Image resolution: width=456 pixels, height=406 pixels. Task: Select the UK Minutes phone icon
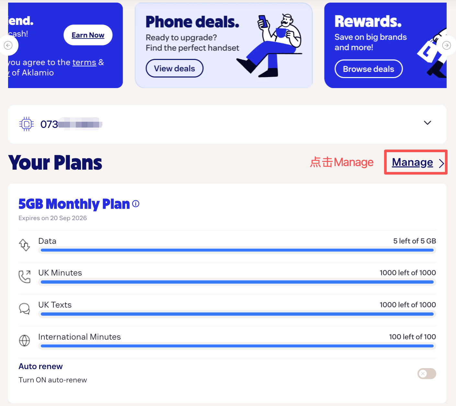click(x=25, y=276)
